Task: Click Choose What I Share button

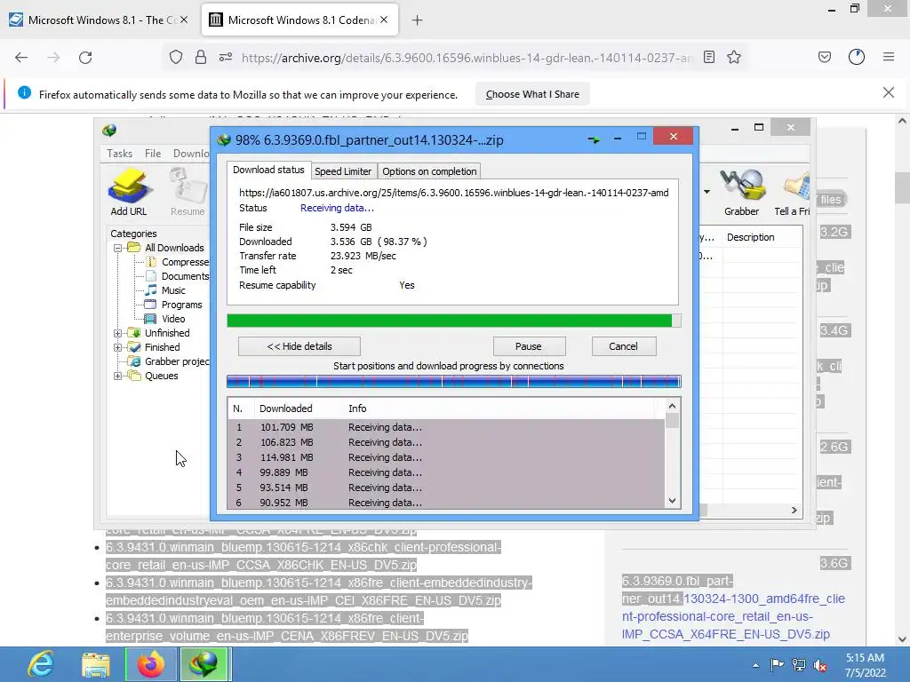Action: pyautogui.click(x=533, y=94)
